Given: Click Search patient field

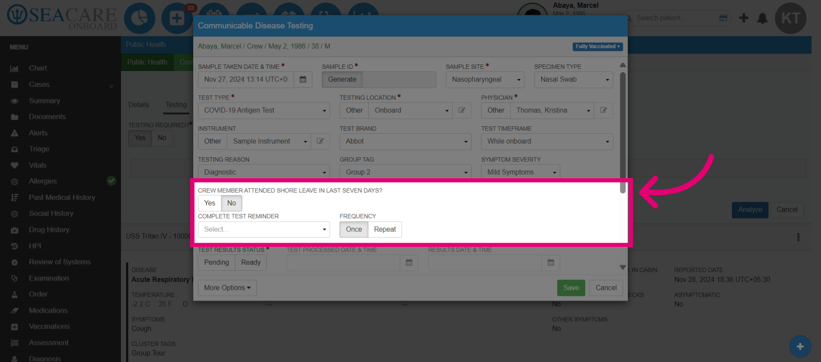Looking at the screenshot, I should [x=676, y=18].
